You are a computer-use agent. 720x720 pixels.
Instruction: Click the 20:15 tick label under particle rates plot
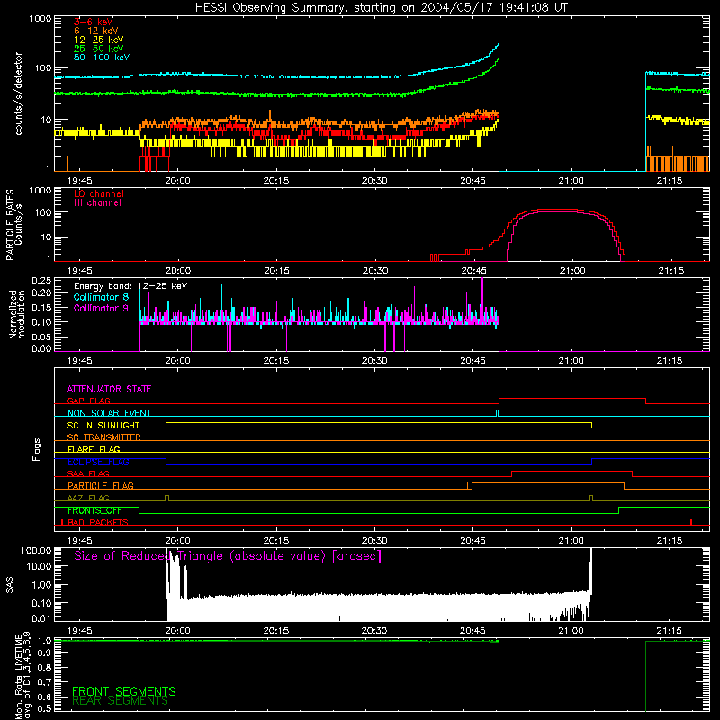[276, 271]
